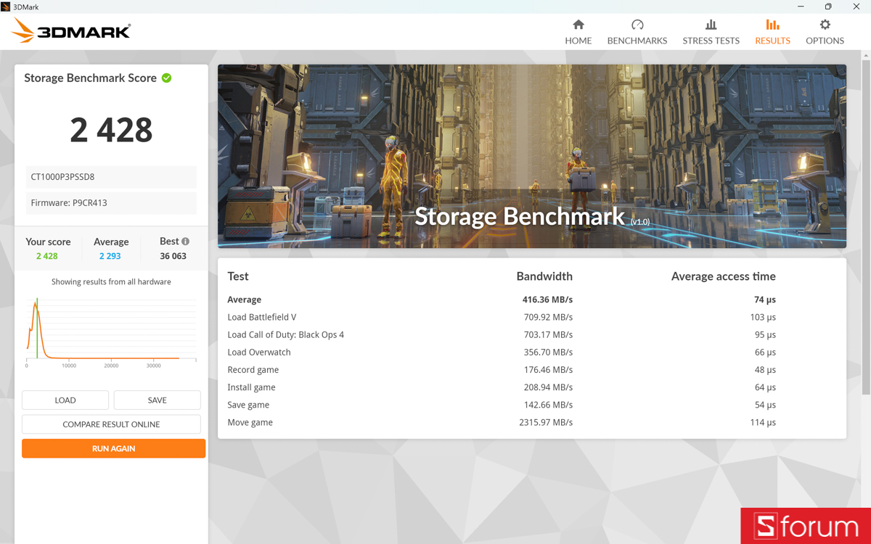The width and height of the screenshot is (871, 544).
Task: Click the info icon next to Best
Action: pyautogui.click(x=185, y=242)
